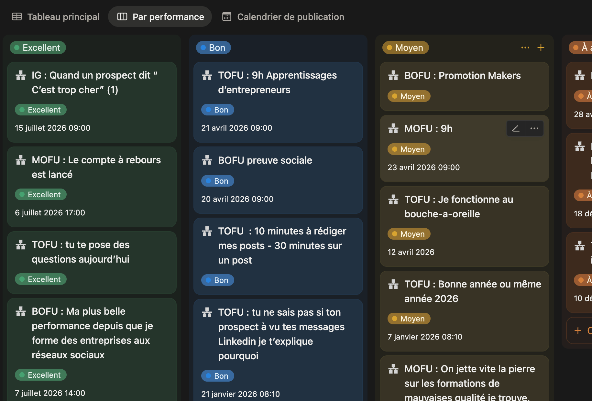592x401 pixels.
Task: Open Calendrier de publication tab
Action: click(283, 17)
